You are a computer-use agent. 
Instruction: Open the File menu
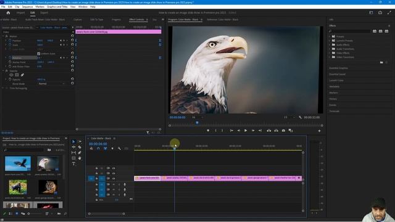[3, 7]
